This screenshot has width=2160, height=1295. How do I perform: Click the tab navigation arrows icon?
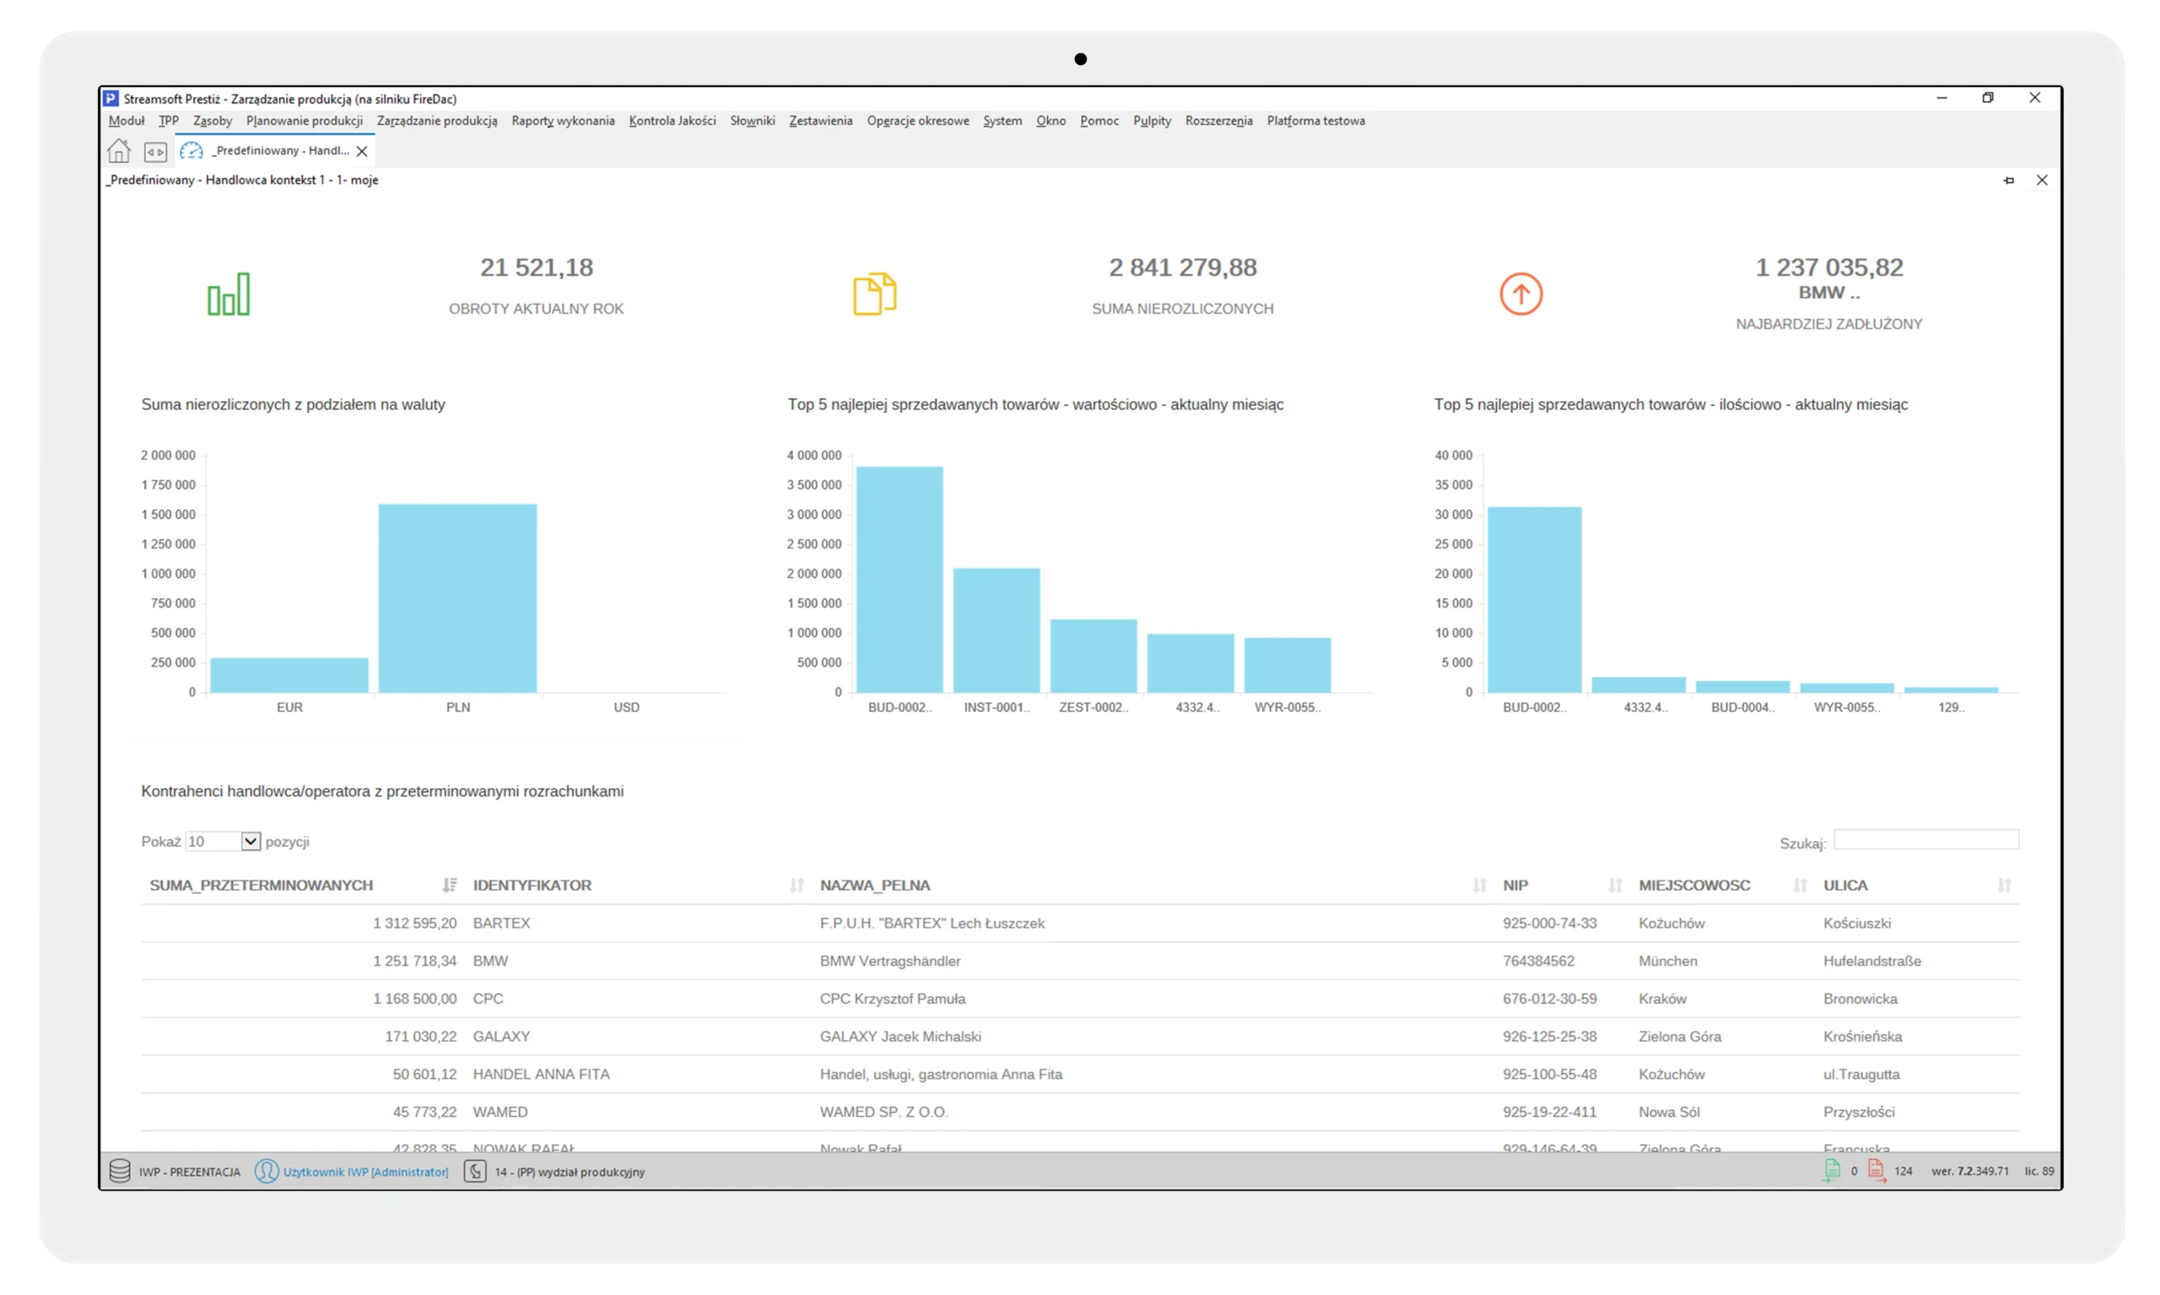pyautogui.click(x=155, y=152)
